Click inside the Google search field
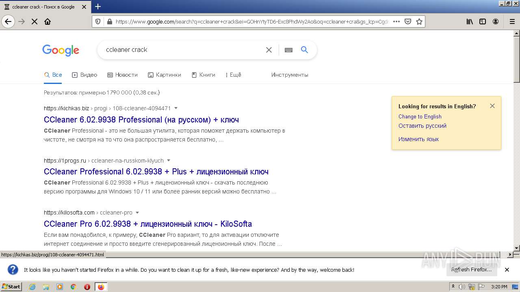 tap(183, 50)
